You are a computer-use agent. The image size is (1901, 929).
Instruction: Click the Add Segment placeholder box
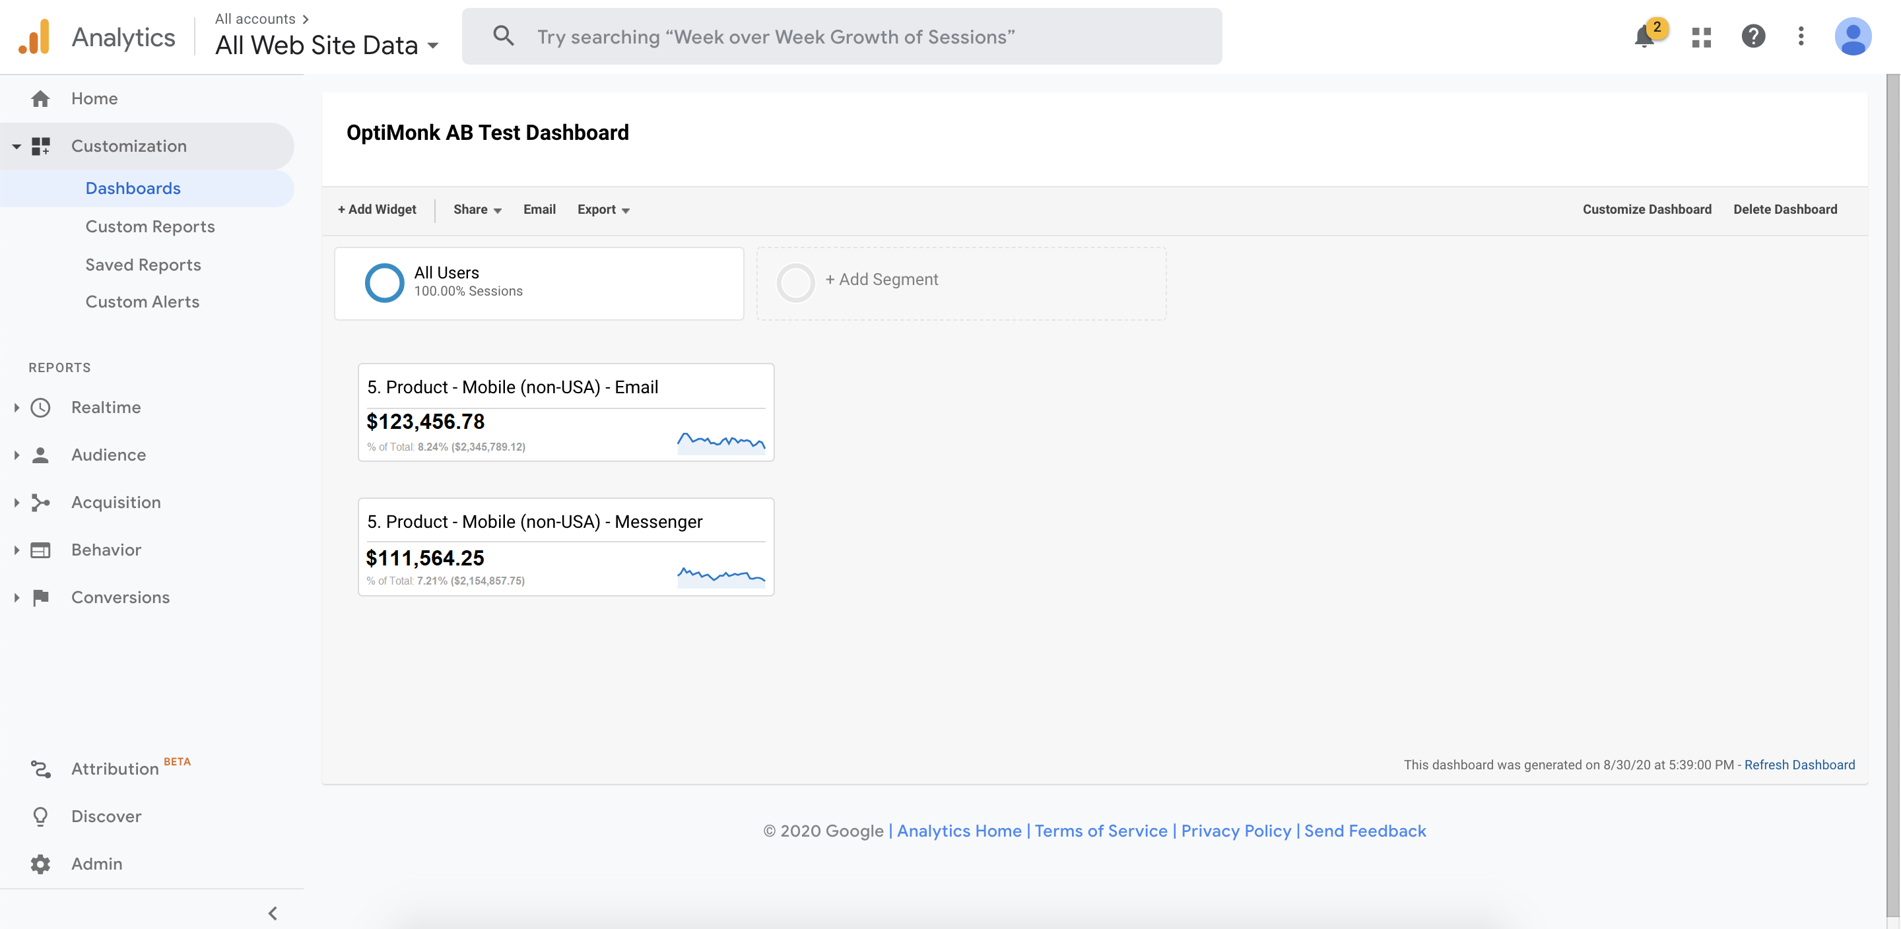coord(961,283)
